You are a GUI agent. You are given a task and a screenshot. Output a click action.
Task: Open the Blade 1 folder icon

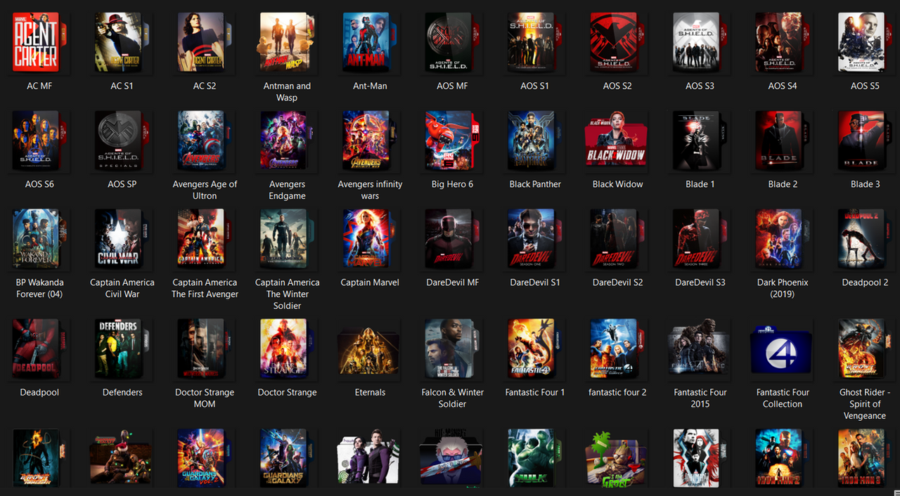coord(700,141)
